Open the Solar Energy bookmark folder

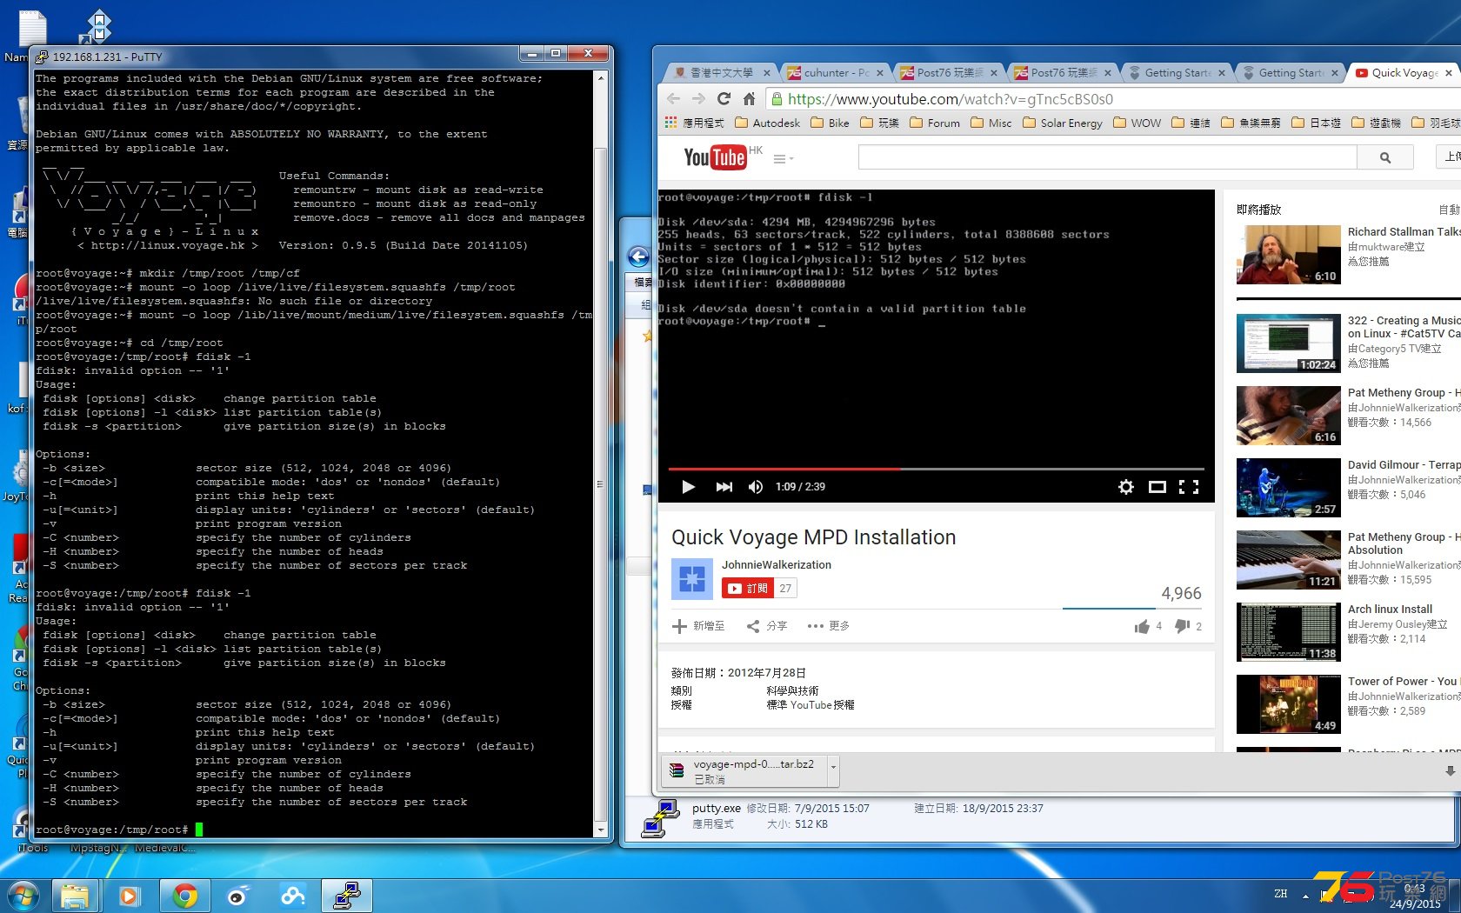1063,123
